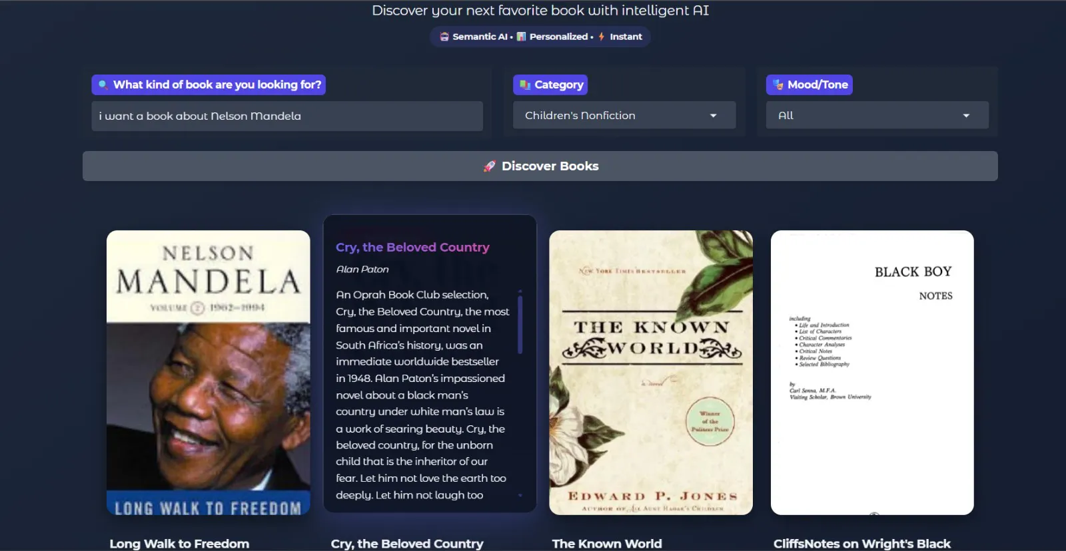
Task: Open the Category dropdown showing Children's Nonfiction
Action: pyautogui.click(x=624, y=115)
